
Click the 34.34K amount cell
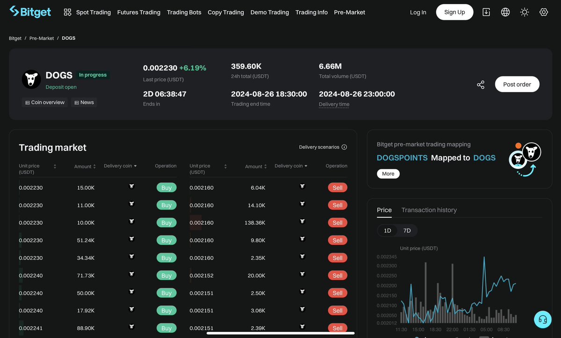tap(86, 258)
